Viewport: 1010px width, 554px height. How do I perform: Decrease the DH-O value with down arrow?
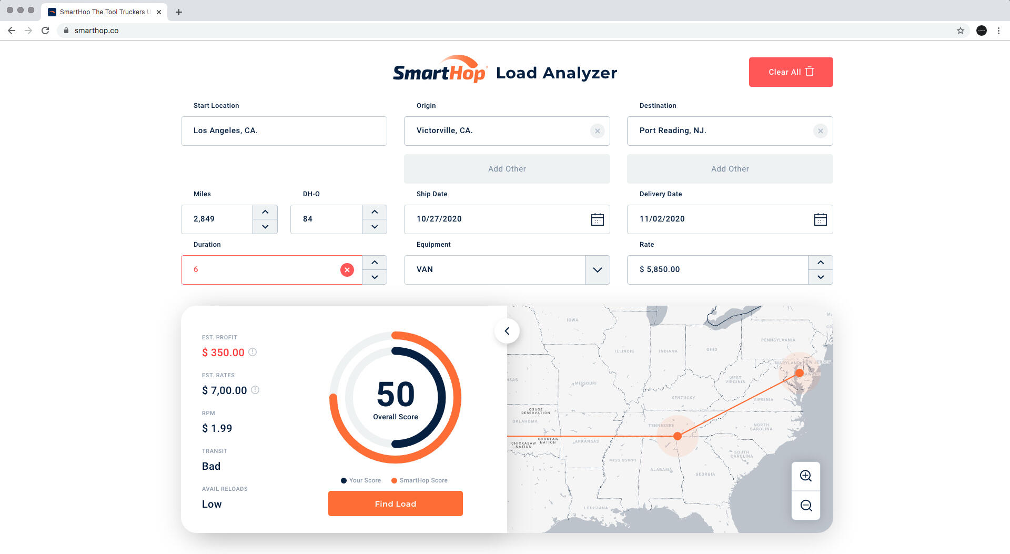pyautogui.click(x=375, y=227)
